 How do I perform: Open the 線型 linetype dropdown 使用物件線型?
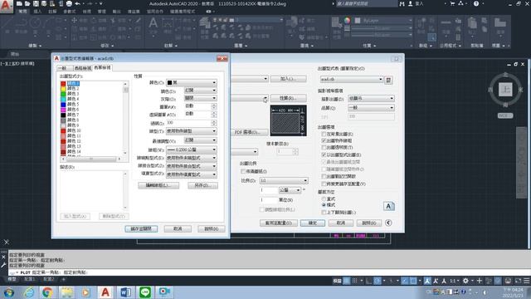(192, 131)
